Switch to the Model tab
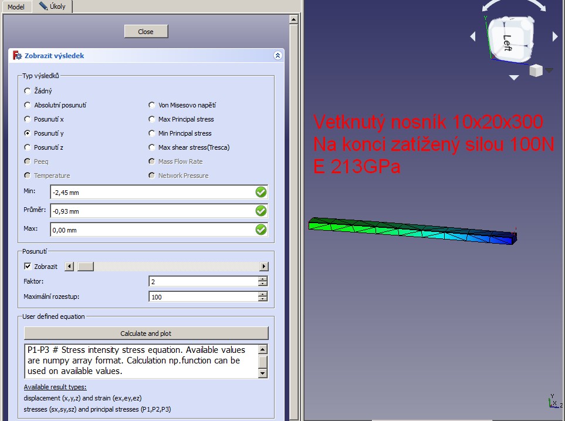 tap(16, 6)
